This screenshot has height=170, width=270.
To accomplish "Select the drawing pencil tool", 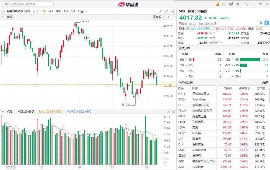I will point(161,11).
